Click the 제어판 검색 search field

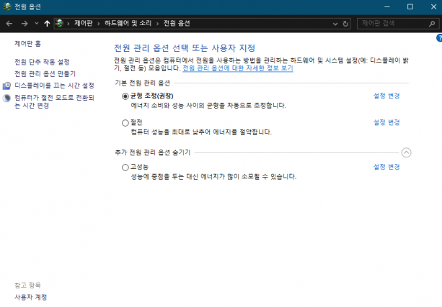coord(389,24)
